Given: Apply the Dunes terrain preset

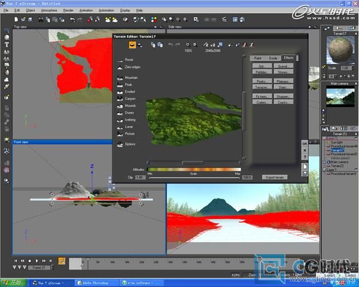Looking at the screenshot, I should [x=126, y=113].
